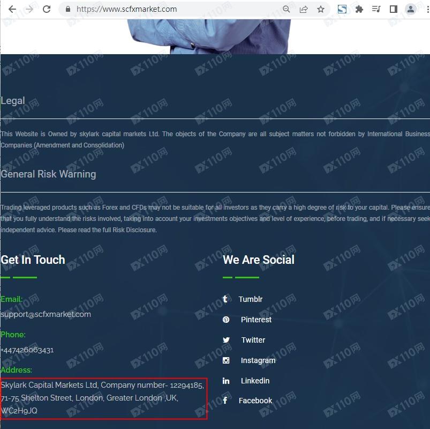The image size is (430, 429).
Task: Open the zoom magnifier in address bar
Action: tap(286, 9)
